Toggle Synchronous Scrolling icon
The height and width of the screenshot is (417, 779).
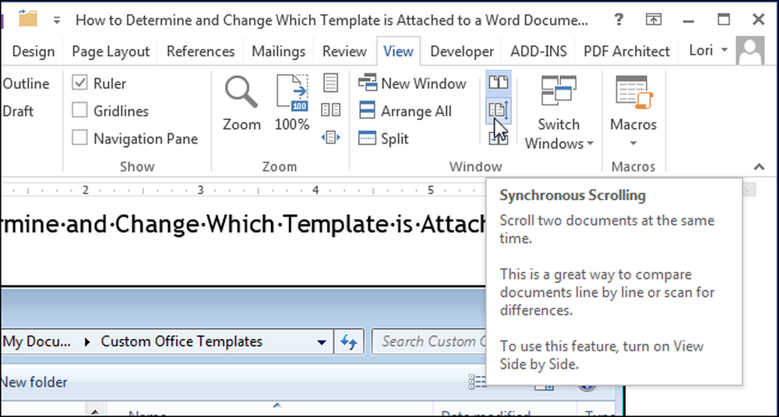tap(499, 110)
